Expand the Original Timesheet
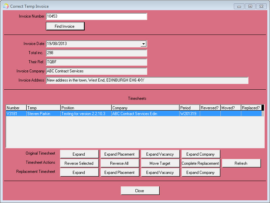This screenshot has width=270, height=203. [79, 154]
